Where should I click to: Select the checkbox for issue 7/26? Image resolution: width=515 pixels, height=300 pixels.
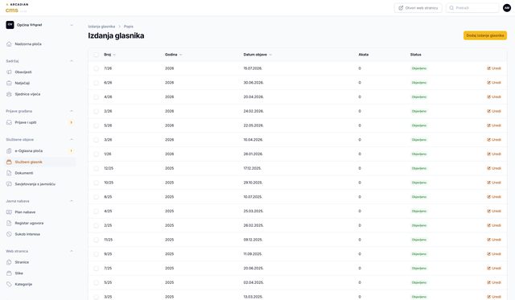tap(96, 68)
